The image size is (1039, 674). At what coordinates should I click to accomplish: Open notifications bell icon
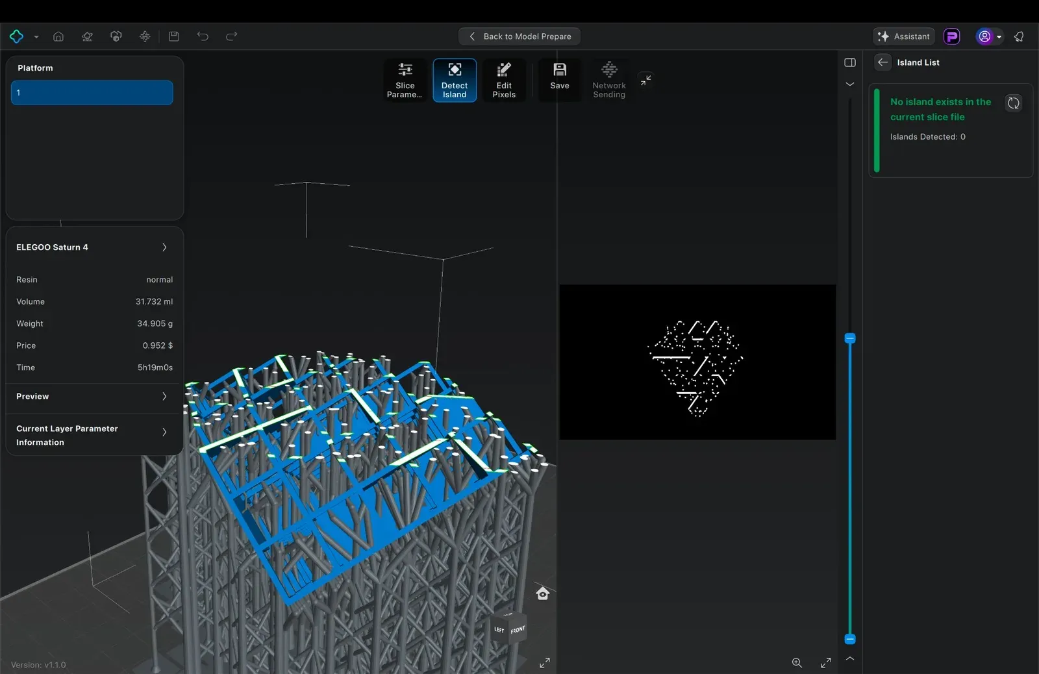point(1019,36)
